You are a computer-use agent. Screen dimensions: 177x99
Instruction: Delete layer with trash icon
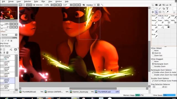pyautogui.click(x=7, y=53)
